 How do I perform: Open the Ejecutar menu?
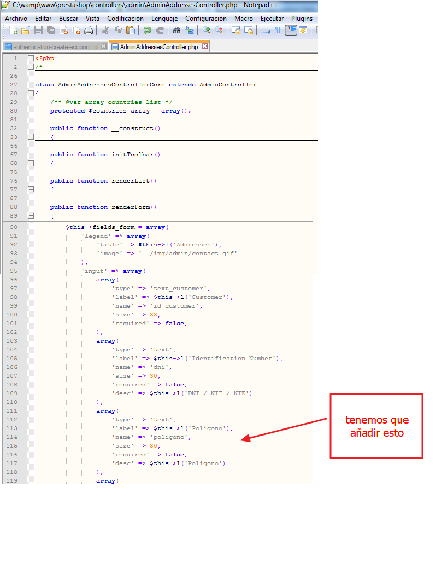pos(272,19)
